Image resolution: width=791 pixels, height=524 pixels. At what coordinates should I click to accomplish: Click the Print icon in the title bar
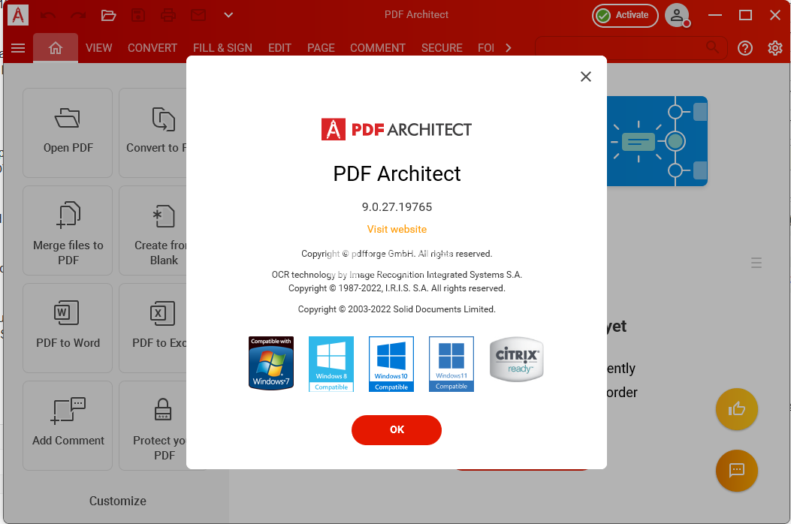tap(168, 14)
